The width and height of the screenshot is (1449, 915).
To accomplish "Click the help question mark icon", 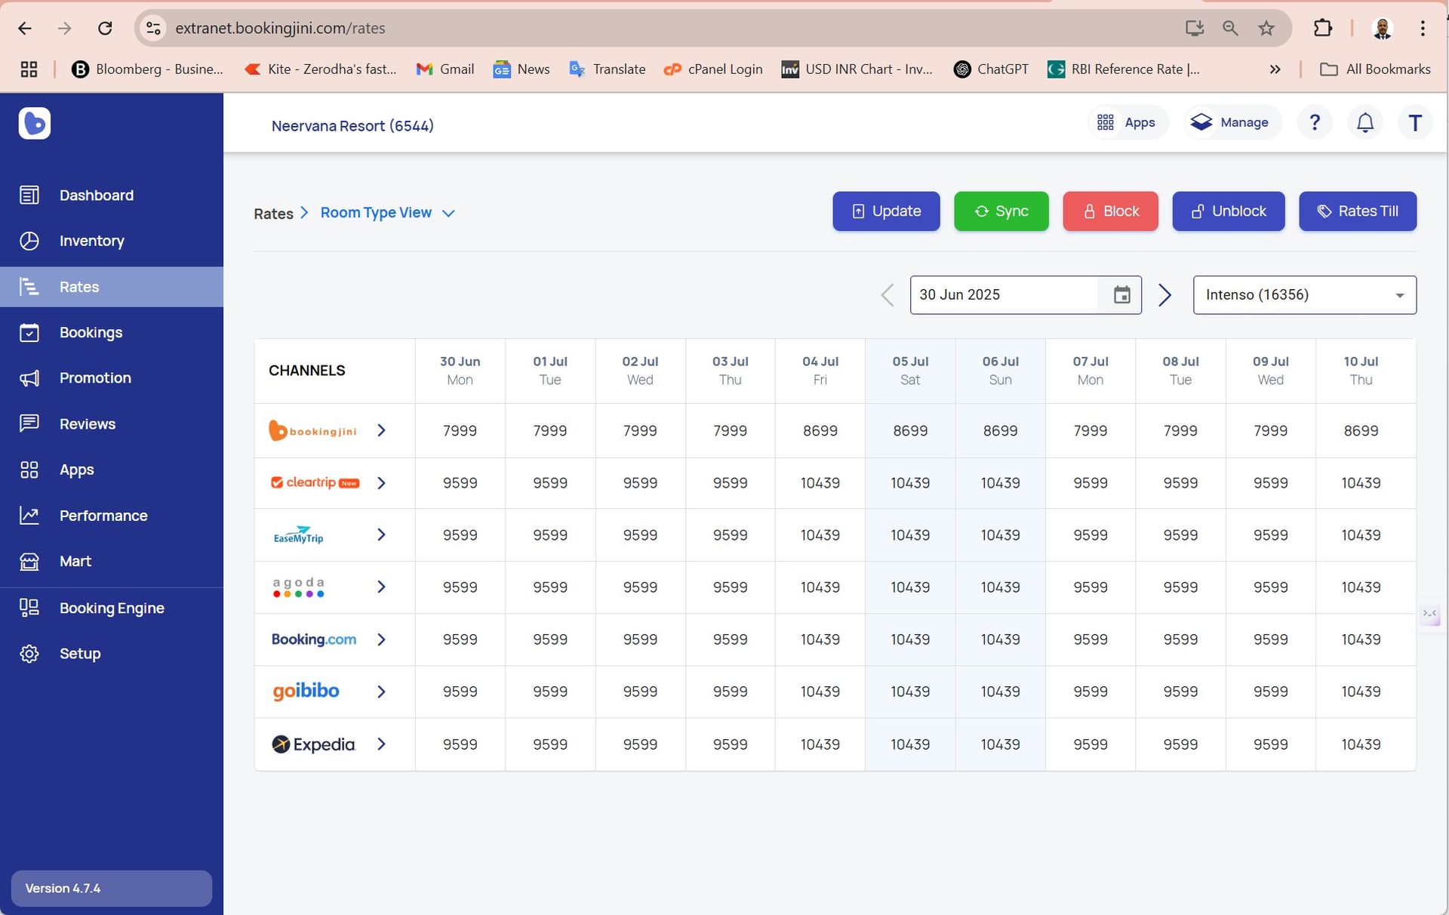I will pyautogui.click(x=1314, y=122).
